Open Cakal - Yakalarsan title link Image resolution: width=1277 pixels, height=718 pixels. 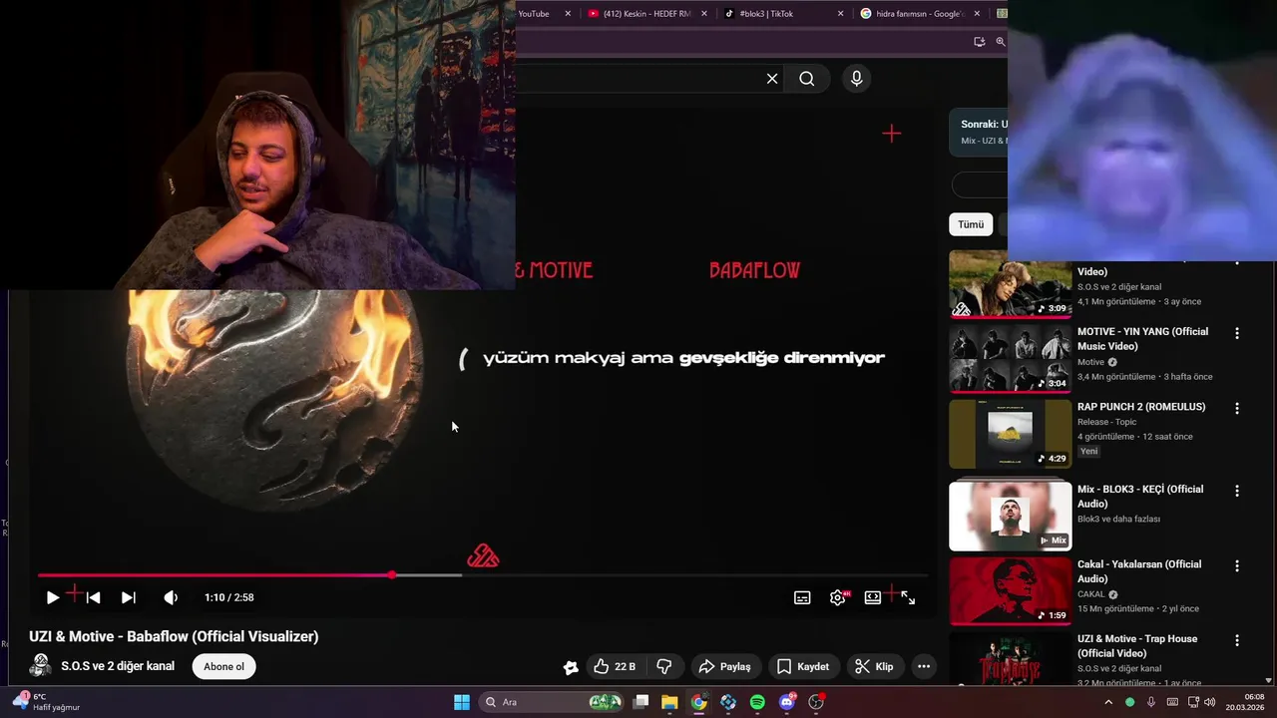point(1139,571)
